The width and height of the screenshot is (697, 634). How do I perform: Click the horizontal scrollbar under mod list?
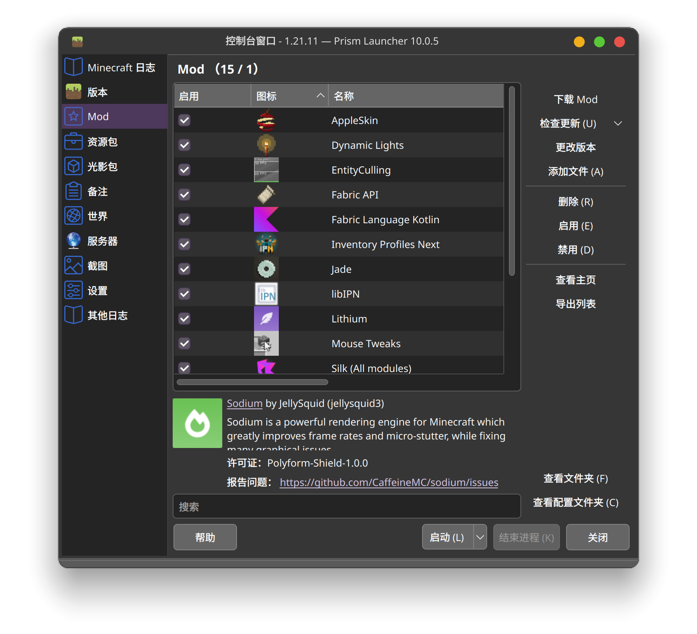252,382
